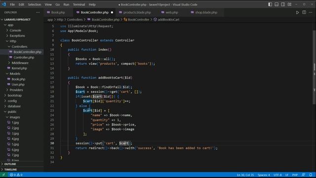
Task: Open editor More Actions ellipsis
Action: (311, 12)
